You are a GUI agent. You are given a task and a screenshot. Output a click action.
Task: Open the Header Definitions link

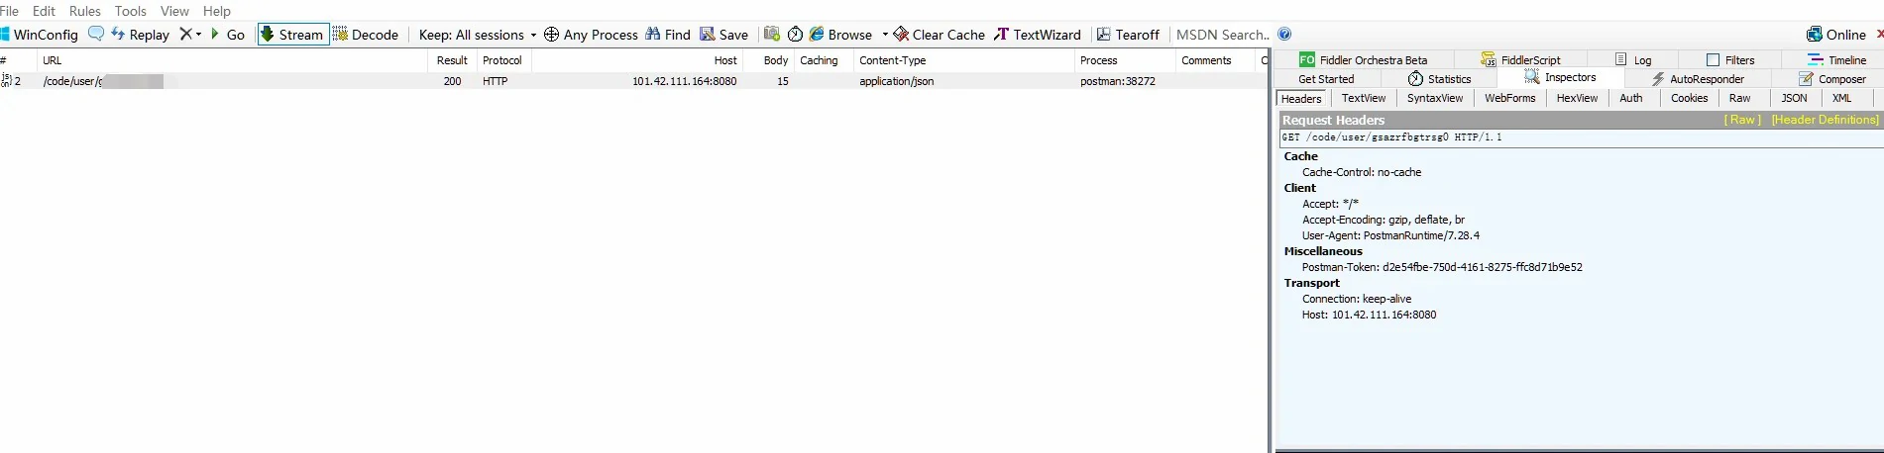1825,120
